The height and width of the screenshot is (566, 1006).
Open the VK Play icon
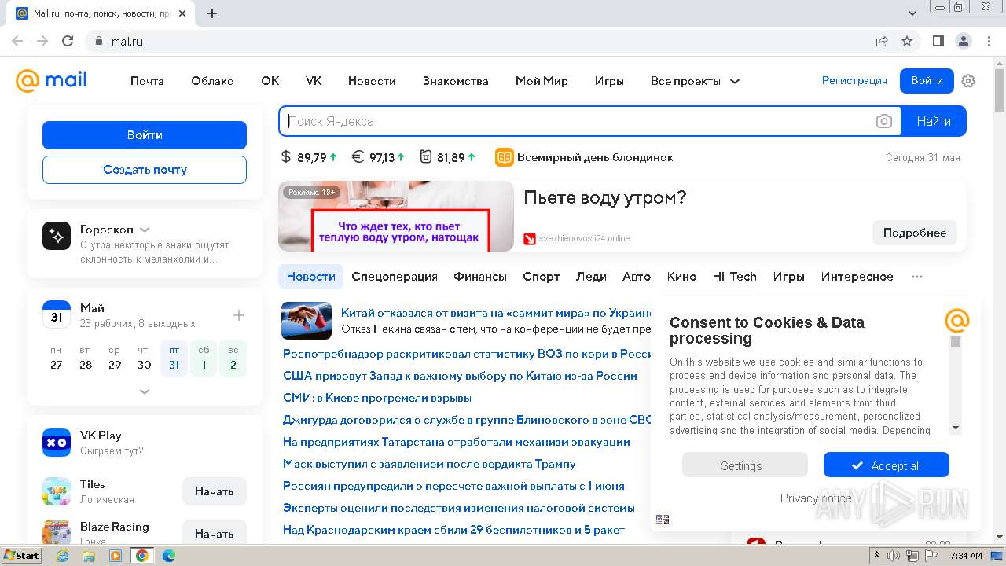point(57,443)
